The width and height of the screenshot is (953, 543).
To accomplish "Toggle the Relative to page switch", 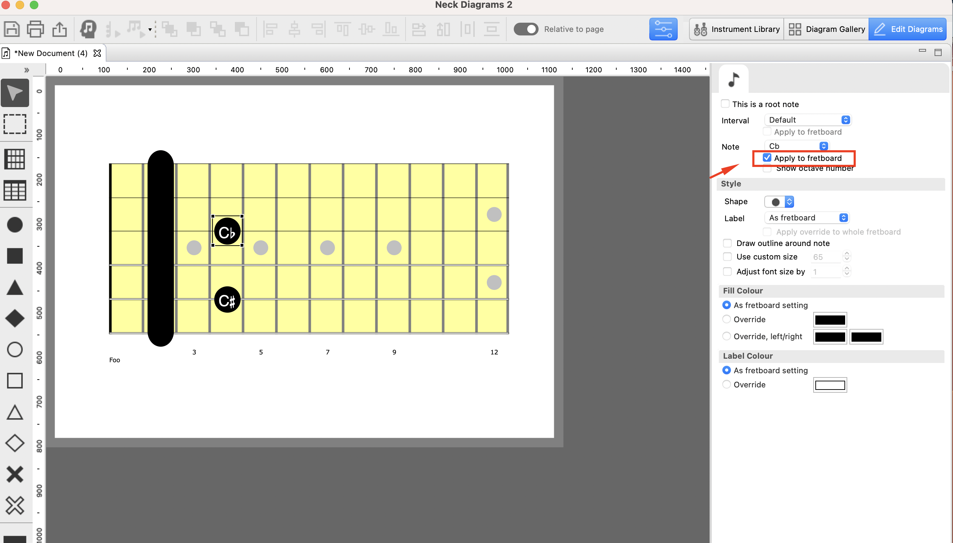I will (525, 29).
